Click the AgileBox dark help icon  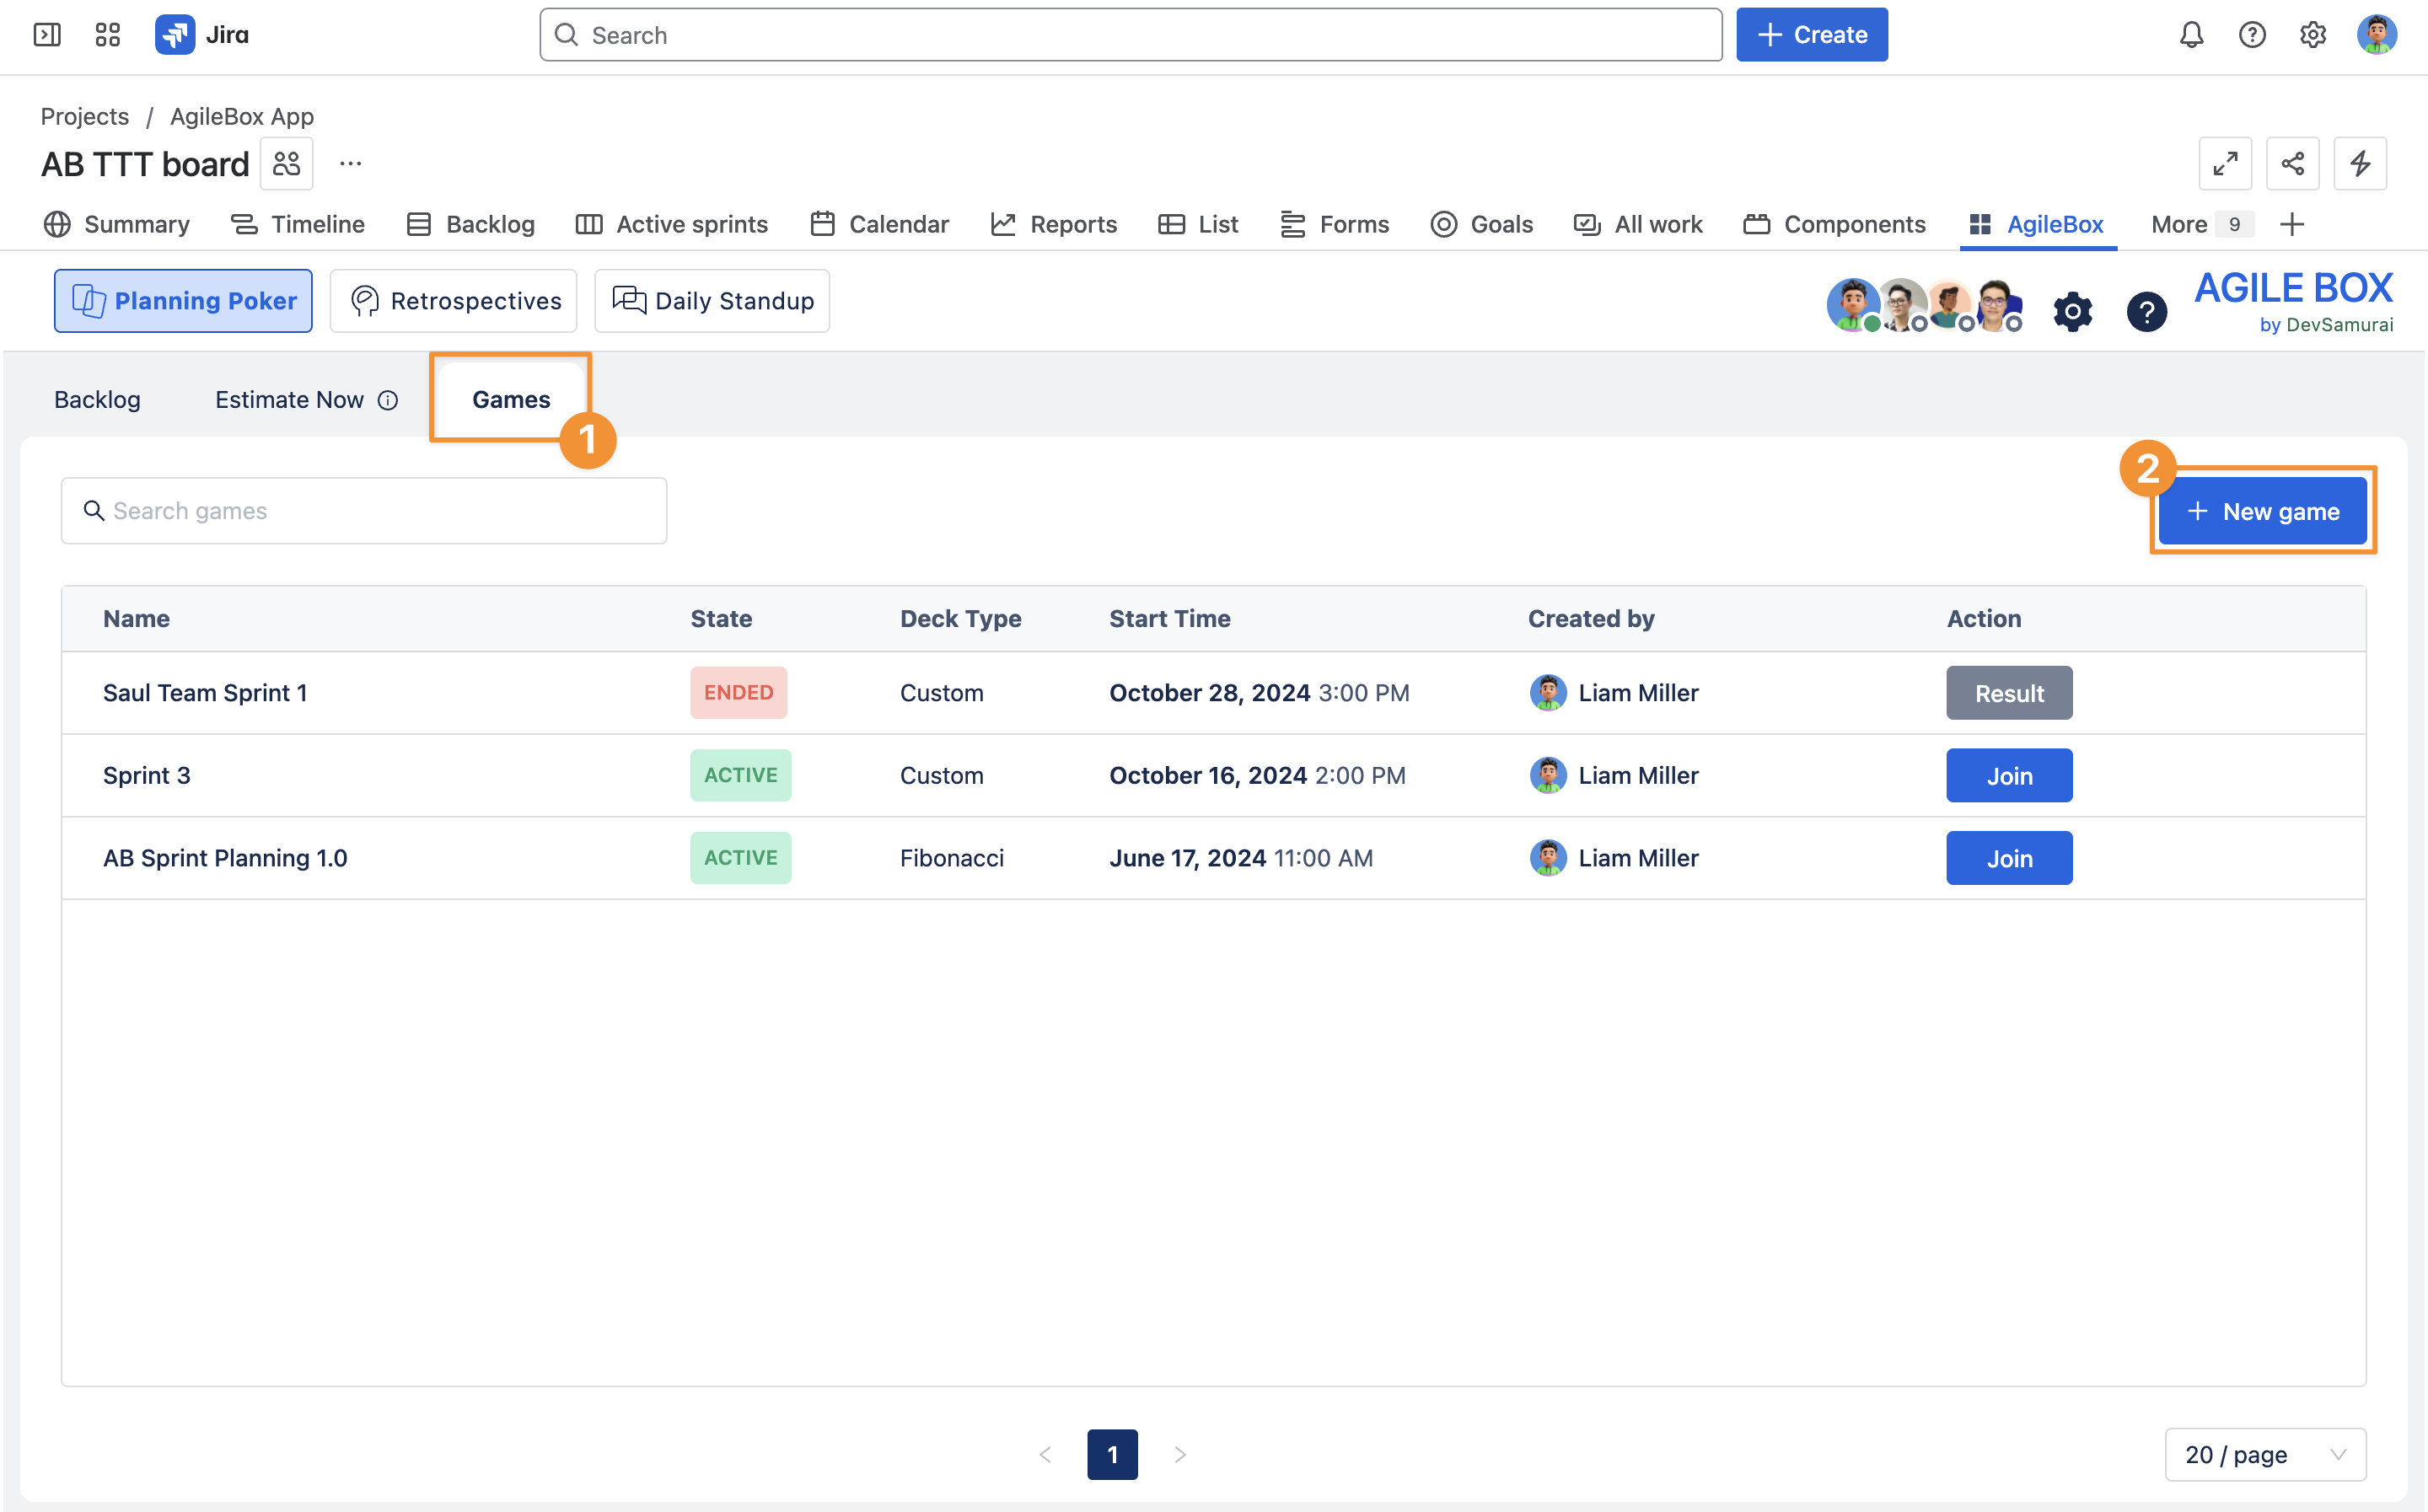coord(2146,312)
